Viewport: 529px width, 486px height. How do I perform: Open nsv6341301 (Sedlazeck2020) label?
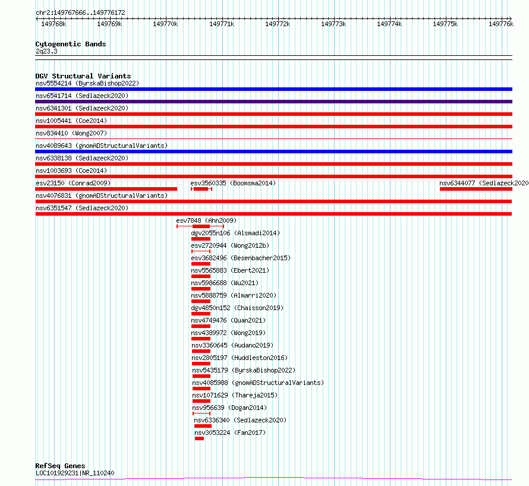coord(82,108)
